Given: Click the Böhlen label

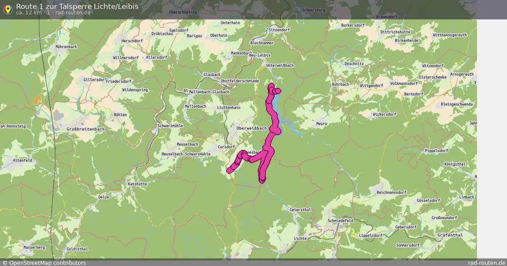Looking at the screenshot, I should pyautogui.click(x=120, y=115).
